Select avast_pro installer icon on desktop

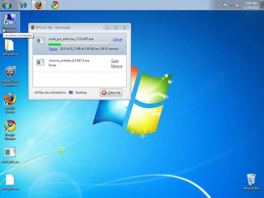(10, 155)
